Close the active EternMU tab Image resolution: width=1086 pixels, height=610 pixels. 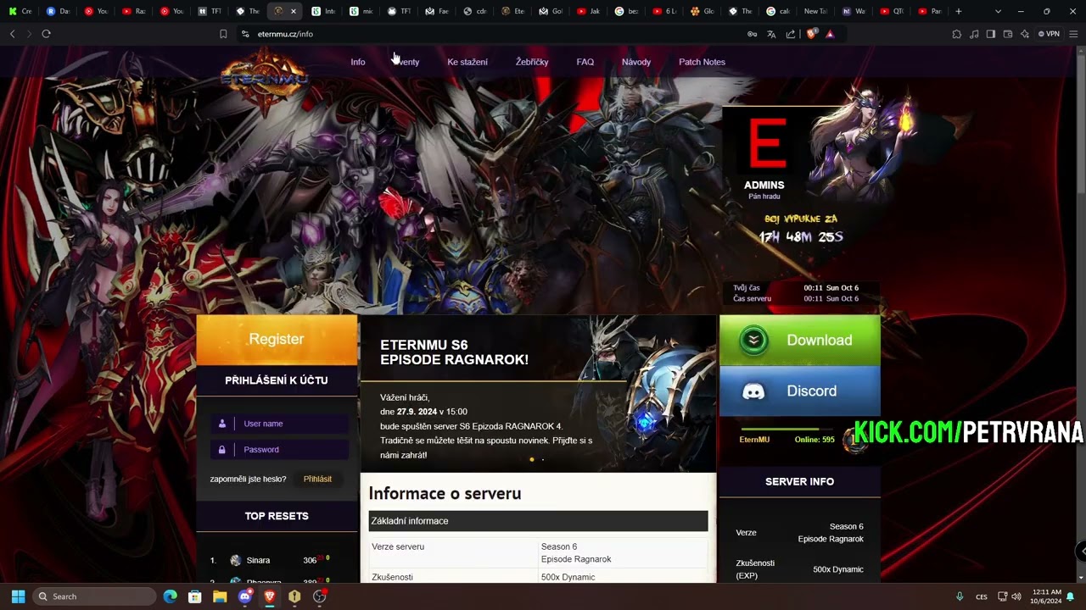tap(294, 11)
